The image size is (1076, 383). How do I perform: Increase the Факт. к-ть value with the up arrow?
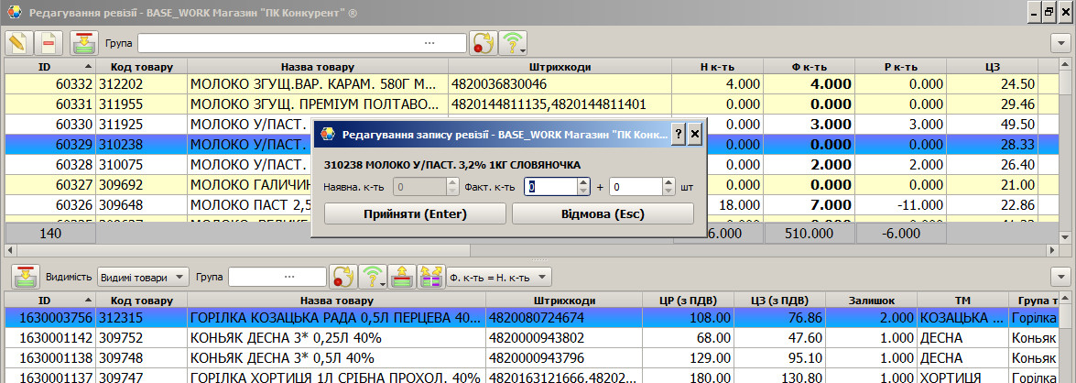point(583,182)
